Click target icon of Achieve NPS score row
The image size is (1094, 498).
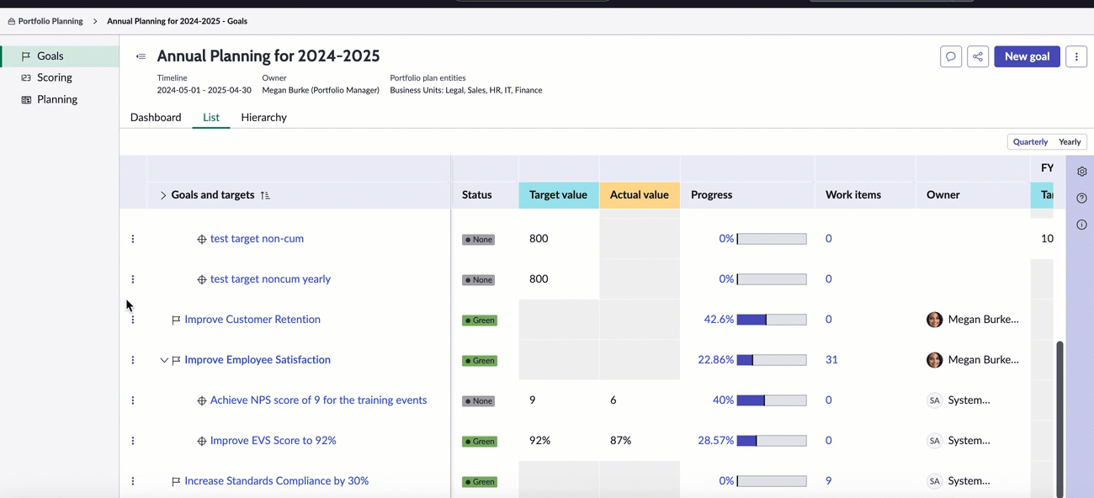tap(202, 401)
